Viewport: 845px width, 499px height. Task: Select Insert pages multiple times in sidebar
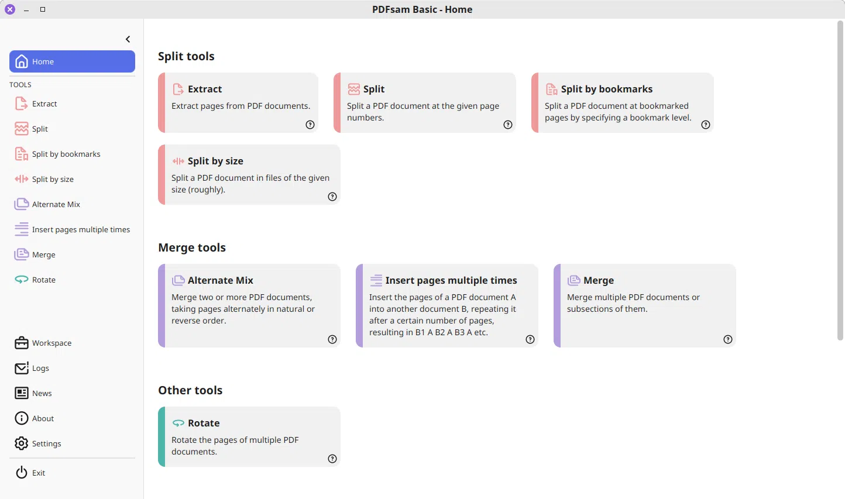[81, 229]
